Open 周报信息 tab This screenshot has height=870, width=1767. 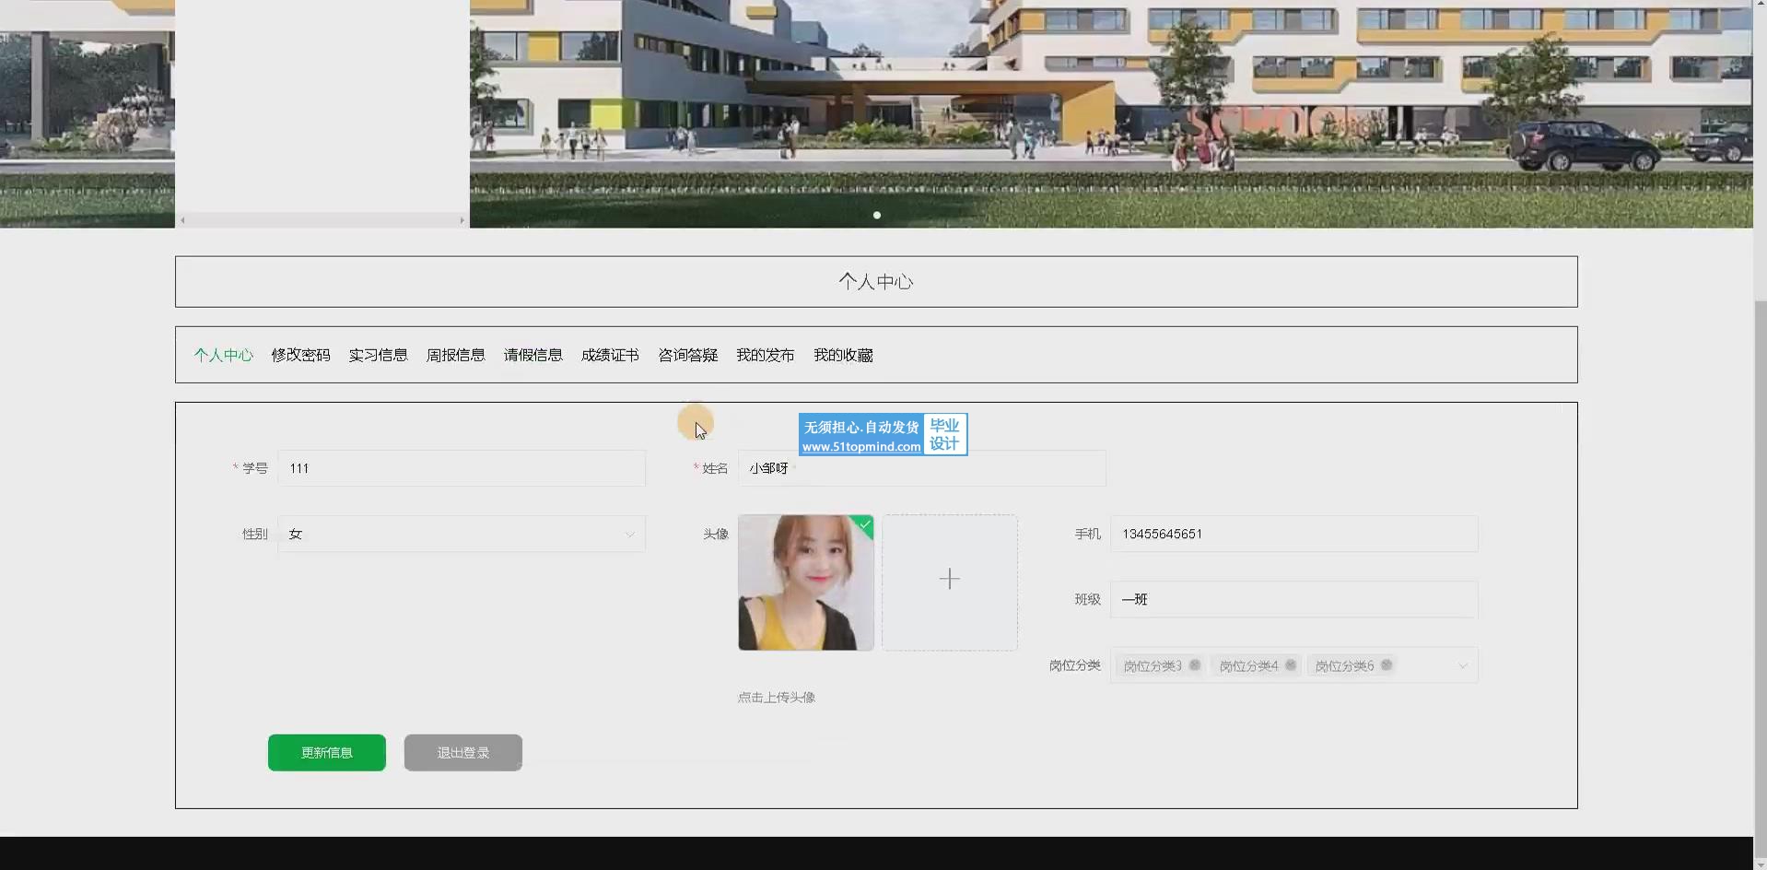[x=455, y=355]
